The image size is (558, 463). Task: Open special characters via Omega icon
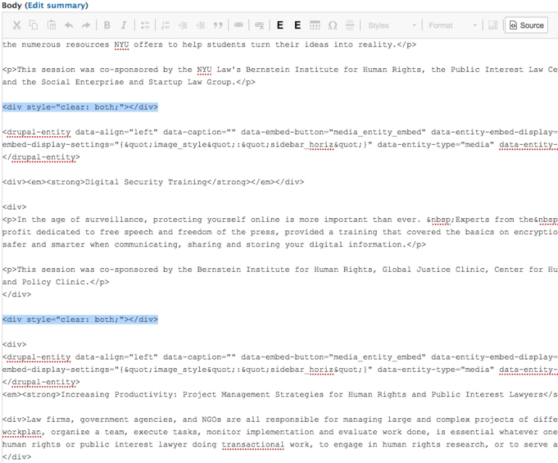pos(333,25)
